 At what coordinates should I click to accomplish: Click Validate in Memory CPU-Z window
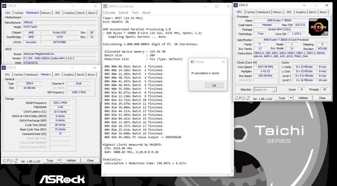tap(71, 160)
